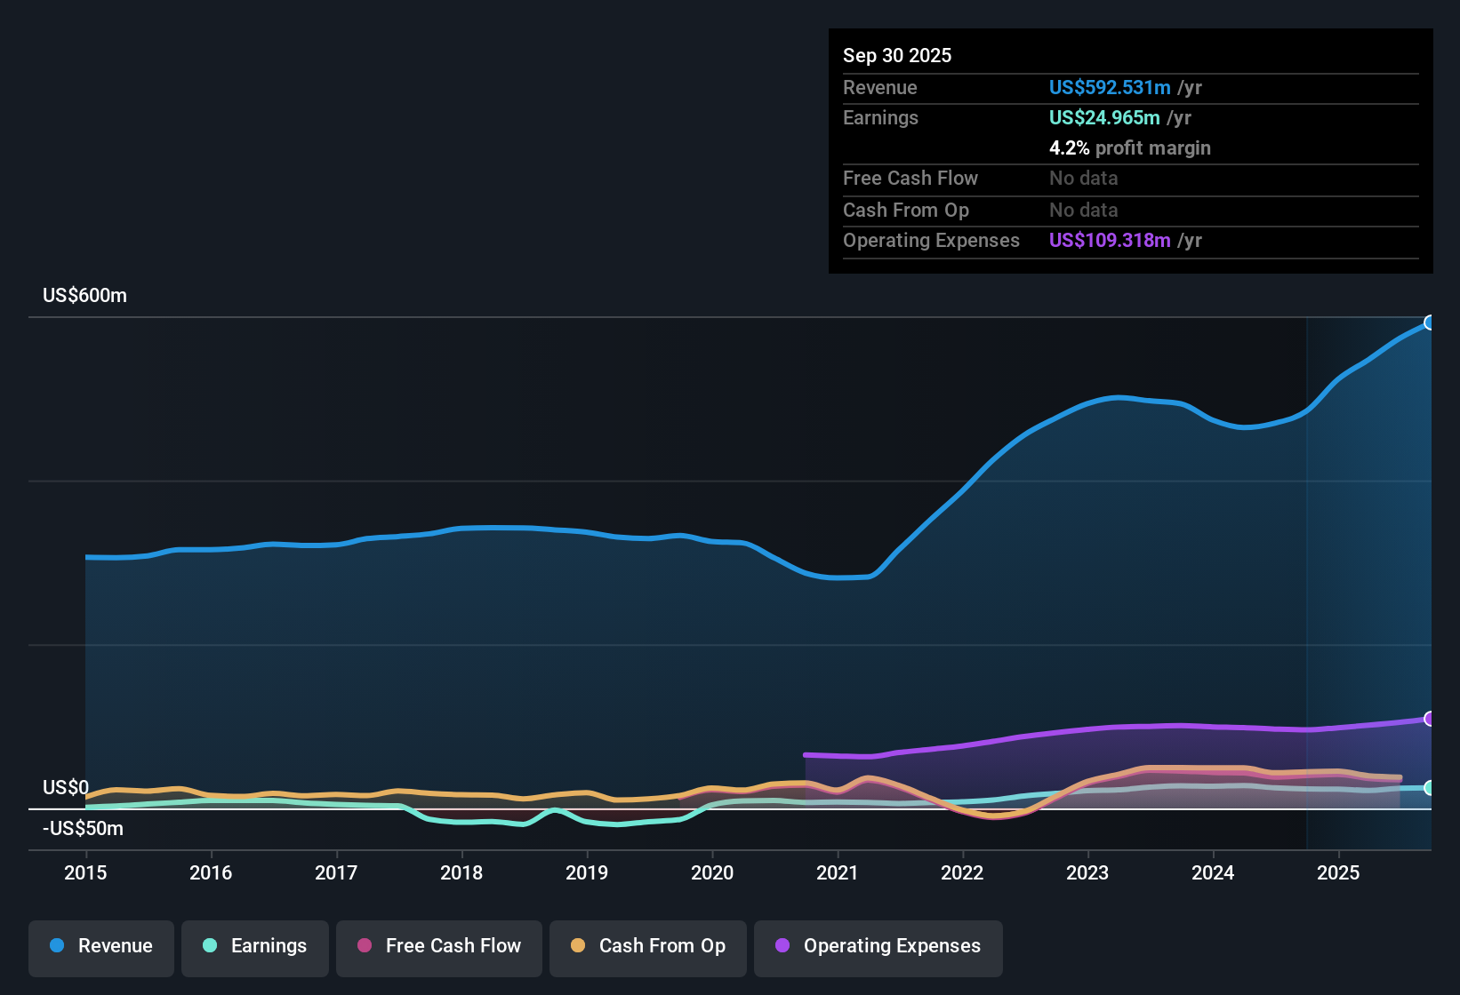Click the white Revenue endpoint marker on chart
Viewport: 1460px width, 995px height.
(1430, 322)
